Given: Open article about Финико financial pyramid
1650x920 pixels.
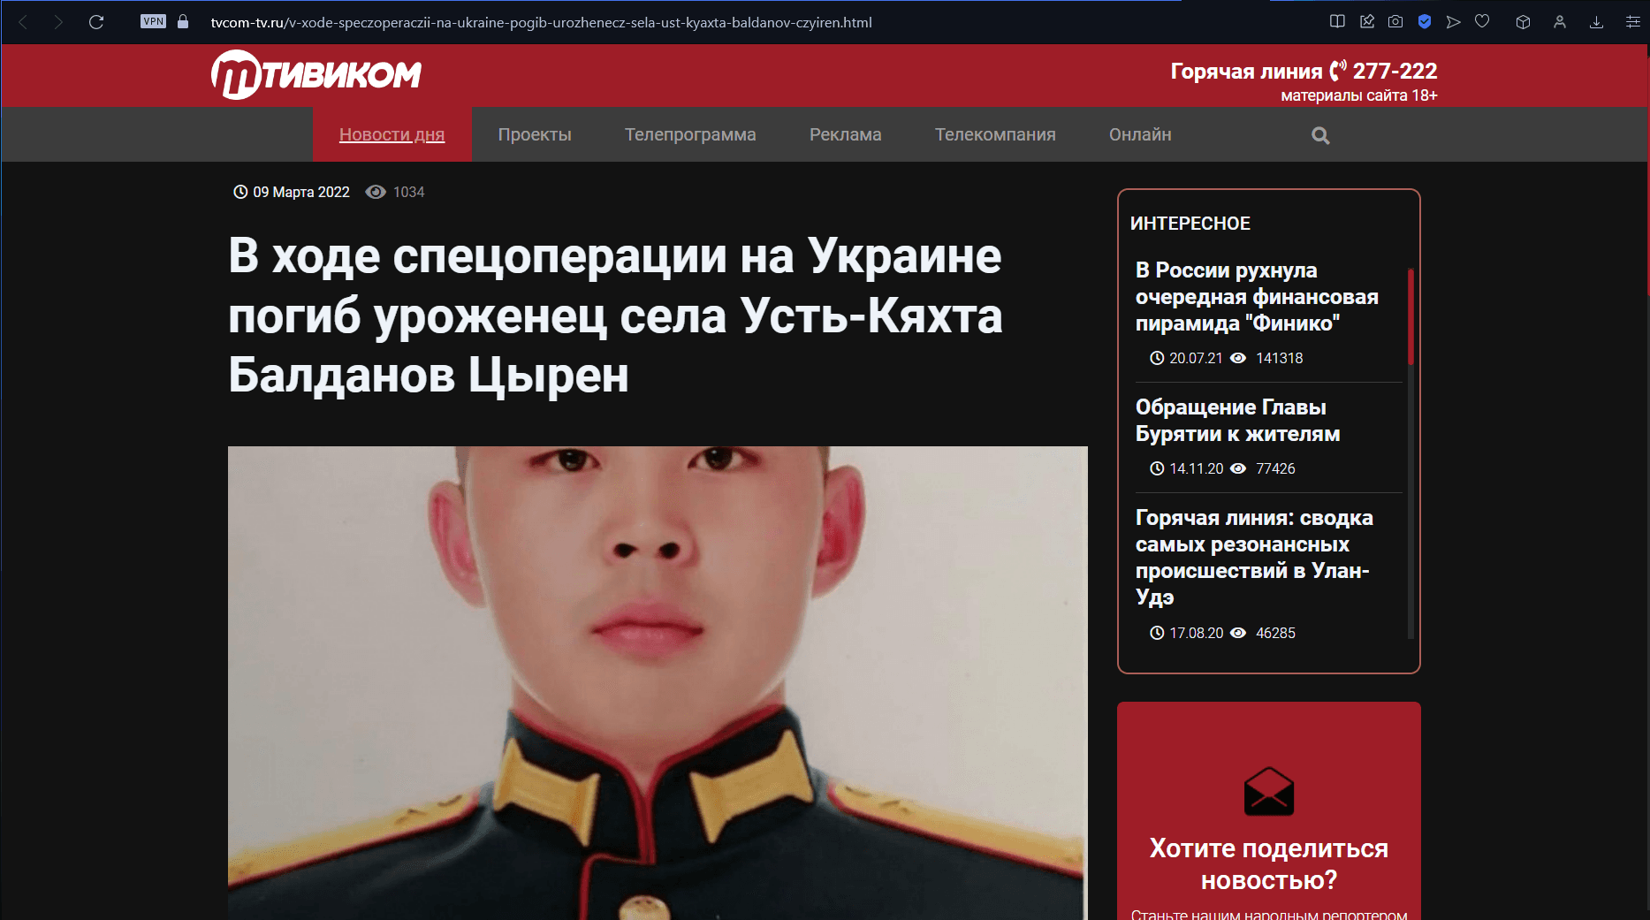Looking at the screenshot, I should pos(1257,297).
